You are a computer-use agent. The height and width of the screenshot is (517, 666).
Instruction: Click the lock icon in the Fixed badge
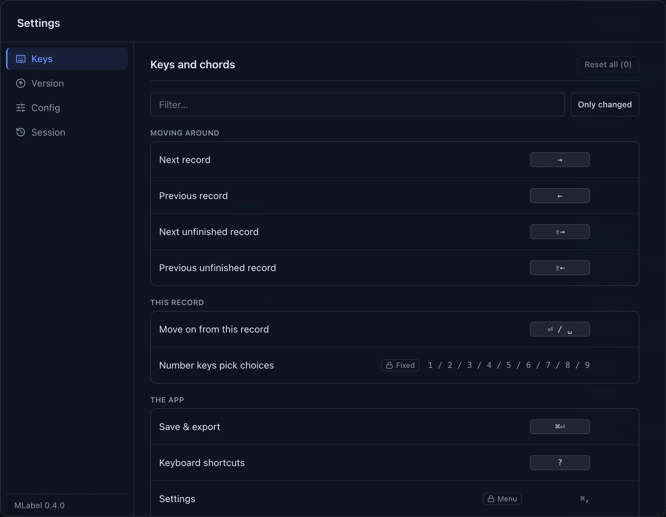[x=389, y=365]
